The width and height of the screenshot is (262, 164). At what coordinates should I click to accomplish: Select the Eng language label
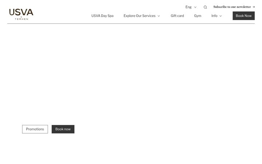tap(188, 7)
